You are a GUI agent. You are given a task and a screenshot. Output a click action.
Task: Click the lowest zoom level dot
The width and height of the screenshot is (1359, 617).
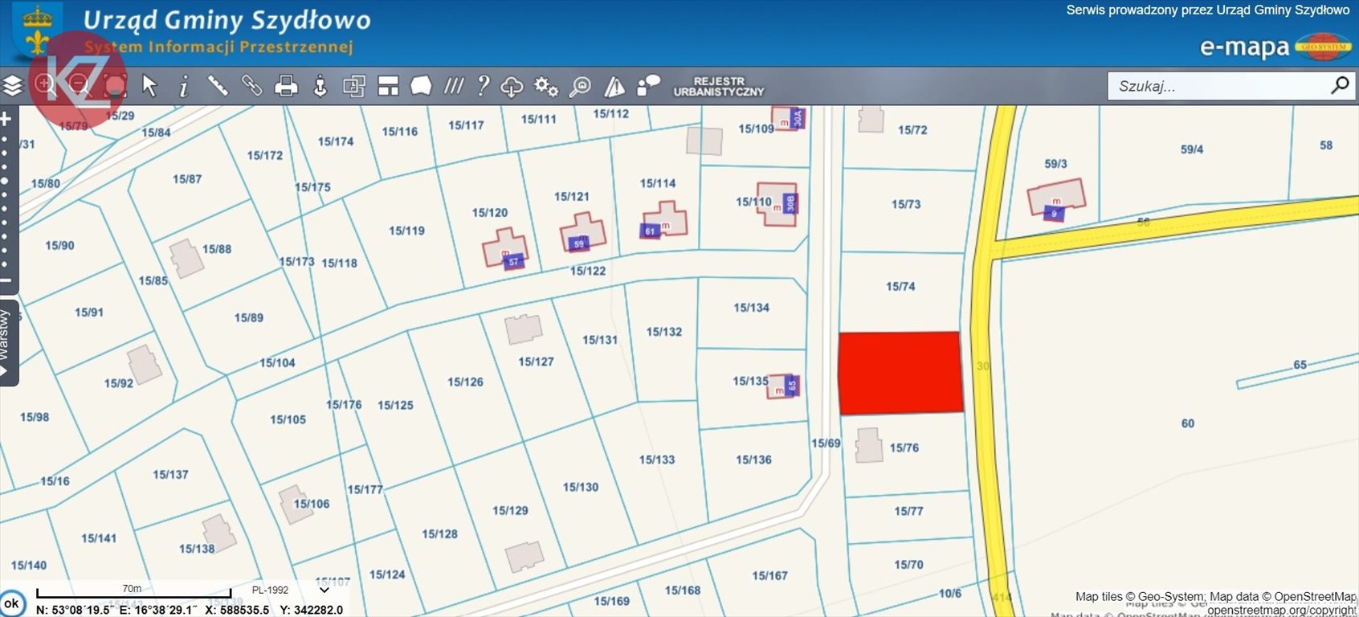pyautogui.click(x=5, y=264)
